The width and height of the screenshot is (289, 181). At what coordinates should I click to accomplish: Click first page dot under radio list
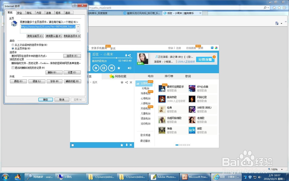(177, 145)
